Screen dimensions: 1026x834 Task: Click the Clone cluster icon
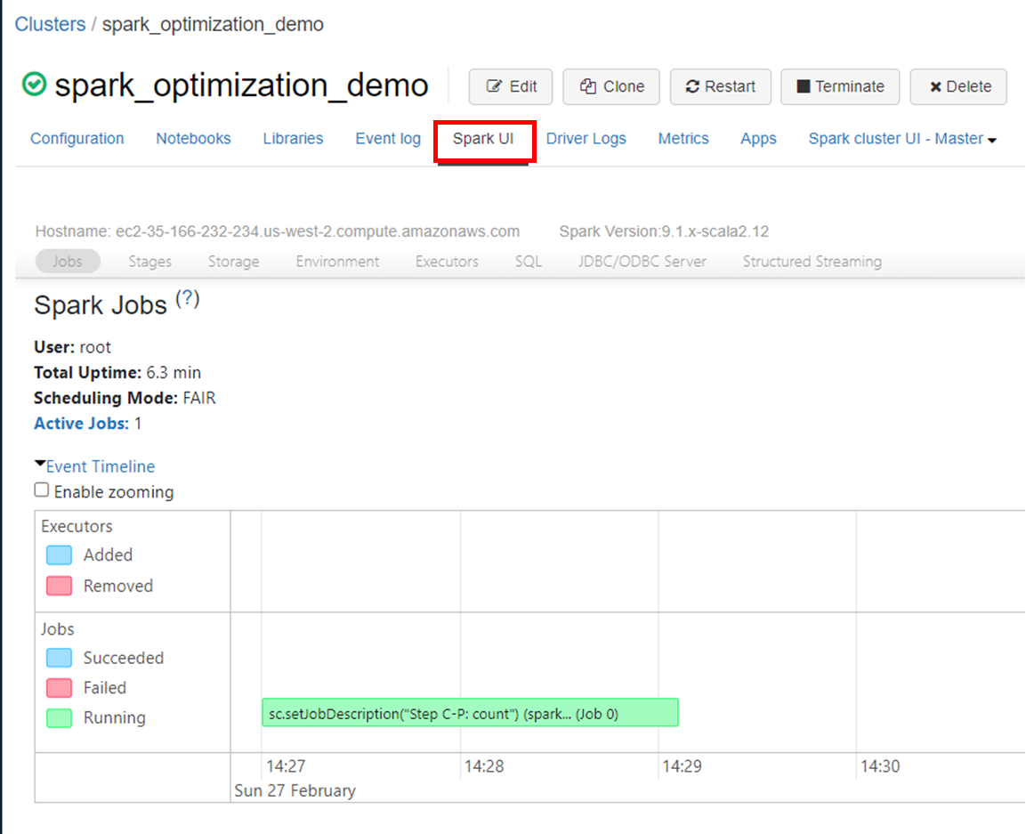589,86
